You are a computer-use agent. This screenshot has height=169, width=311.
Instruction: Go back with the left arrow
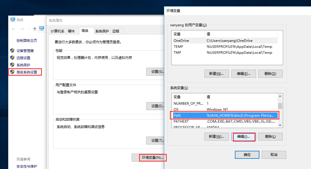coord(14,29)
